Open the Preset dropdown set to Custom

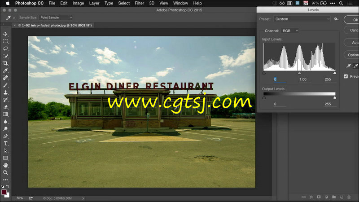(302, 19)
